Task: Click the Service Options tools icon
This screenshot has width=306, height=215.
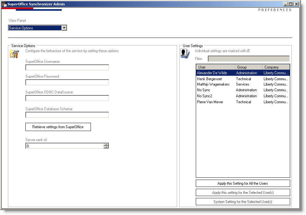Action: (15, 54)
